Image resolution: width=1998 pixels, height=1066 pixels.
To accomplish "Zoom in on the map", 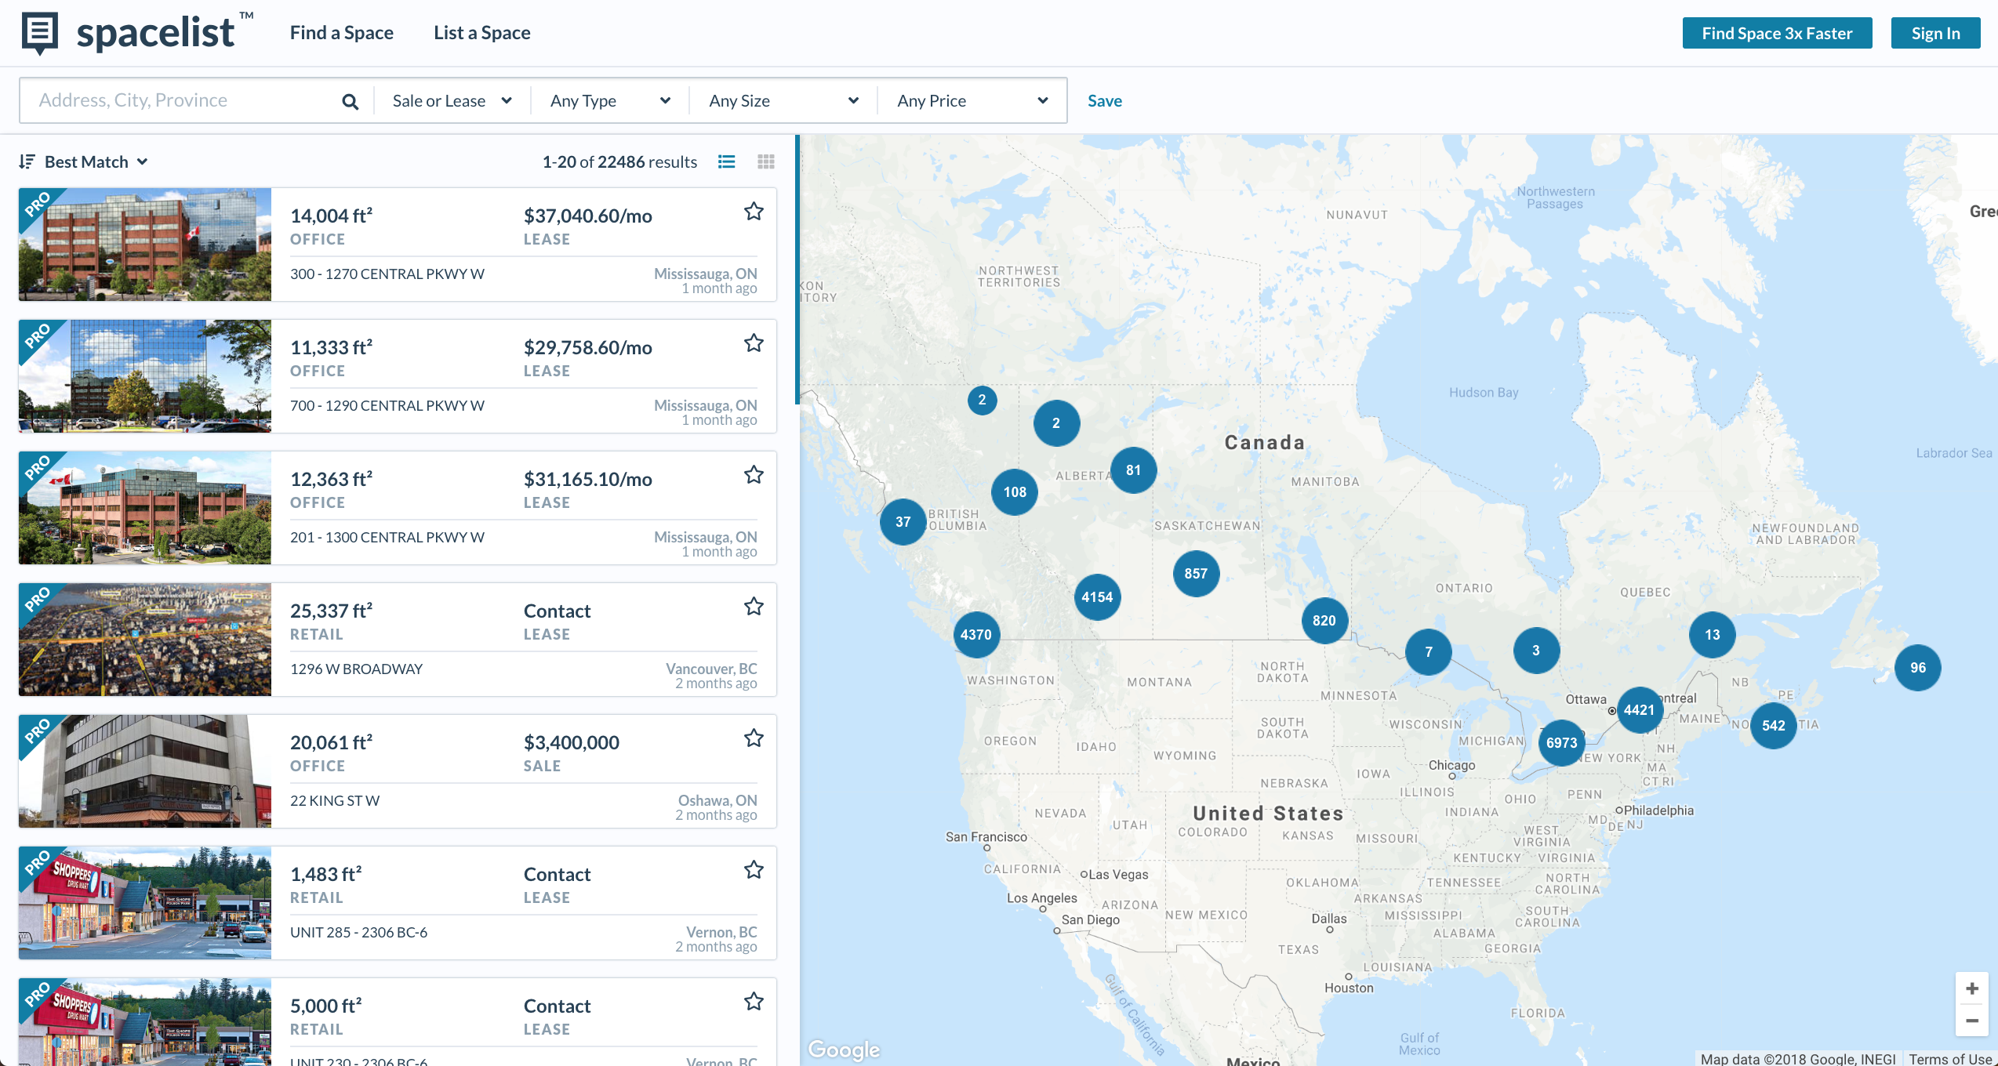I will (x=1971, y=988).
